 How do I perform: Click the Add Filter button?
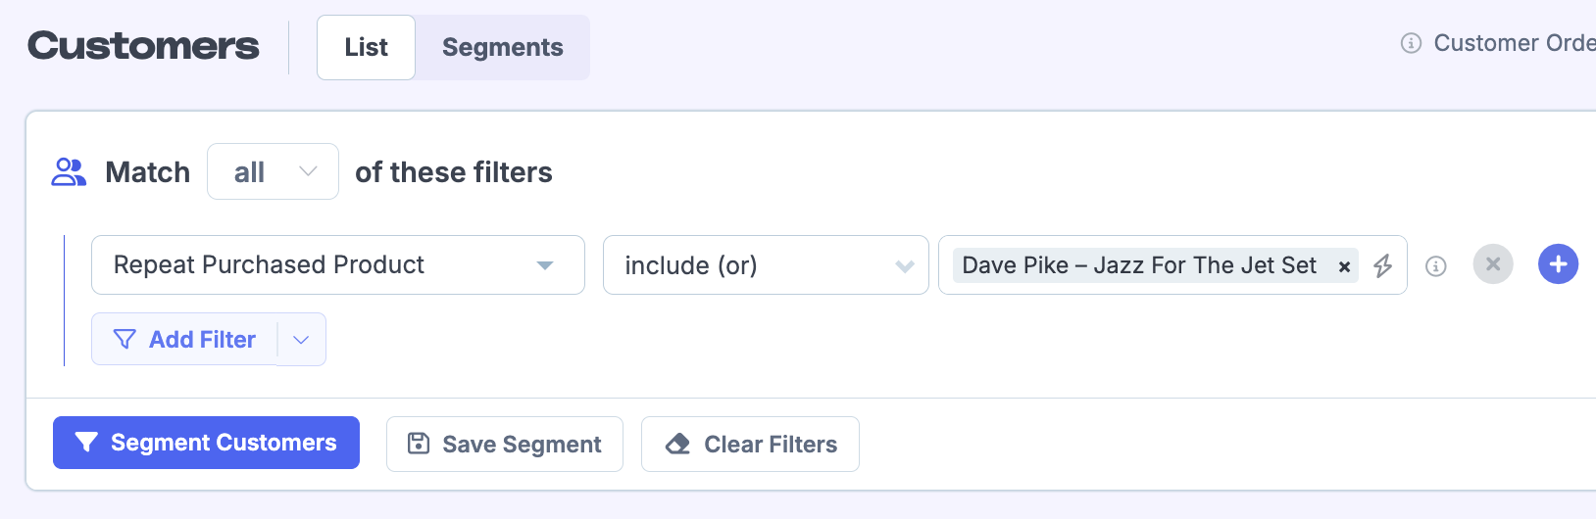click(x=184, y=340)
